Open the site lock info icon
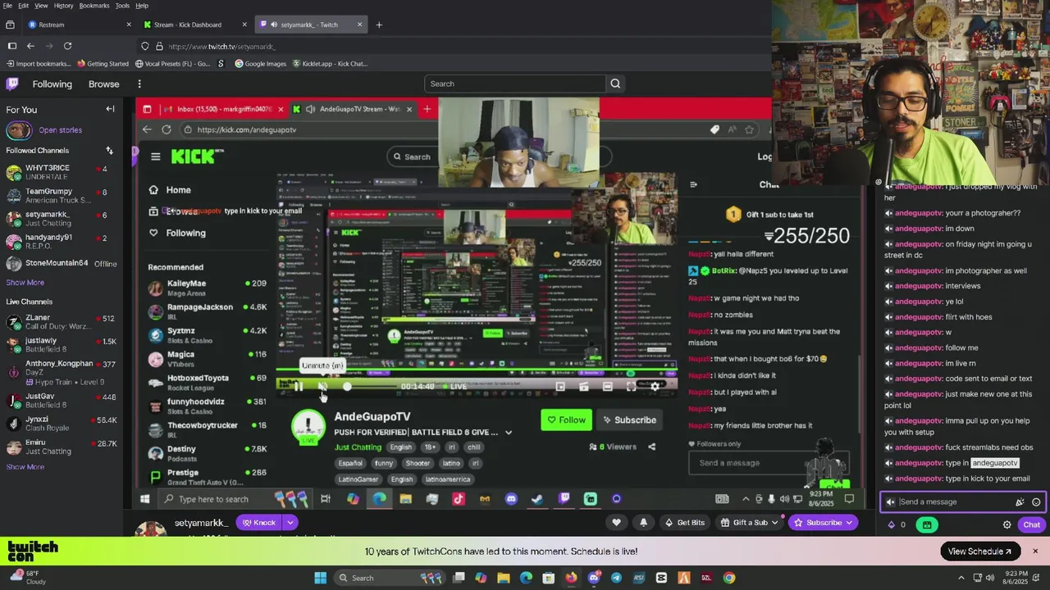The height and width of the screenshot is (590, 1050). click(158, 46)
